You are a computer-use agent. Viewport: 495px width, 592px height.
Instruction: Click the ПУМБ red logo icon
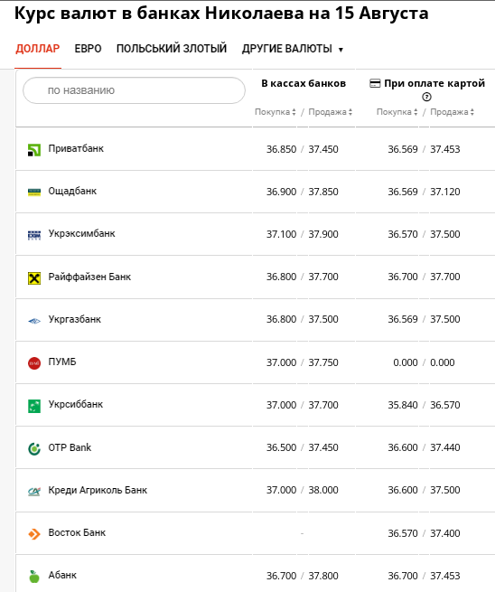coord(34,363)
